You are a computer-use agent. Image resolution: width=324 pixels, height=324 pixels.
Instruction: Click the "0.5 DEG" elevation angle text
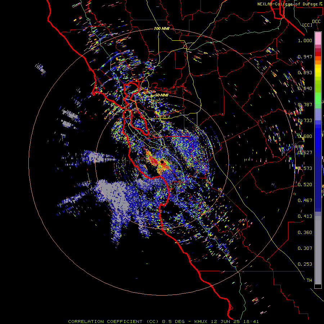pos(174,321)
